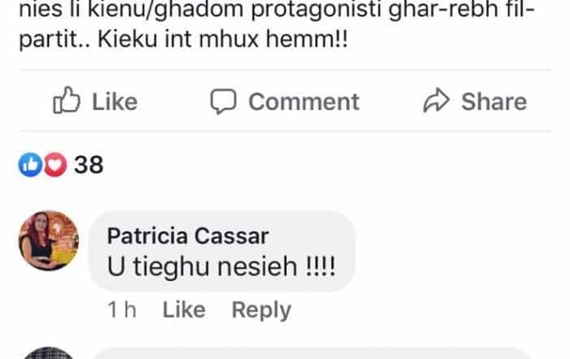570x359 pixels.
Task: Click the 1 h timestamp on the comment
Action: pos(122,310)
